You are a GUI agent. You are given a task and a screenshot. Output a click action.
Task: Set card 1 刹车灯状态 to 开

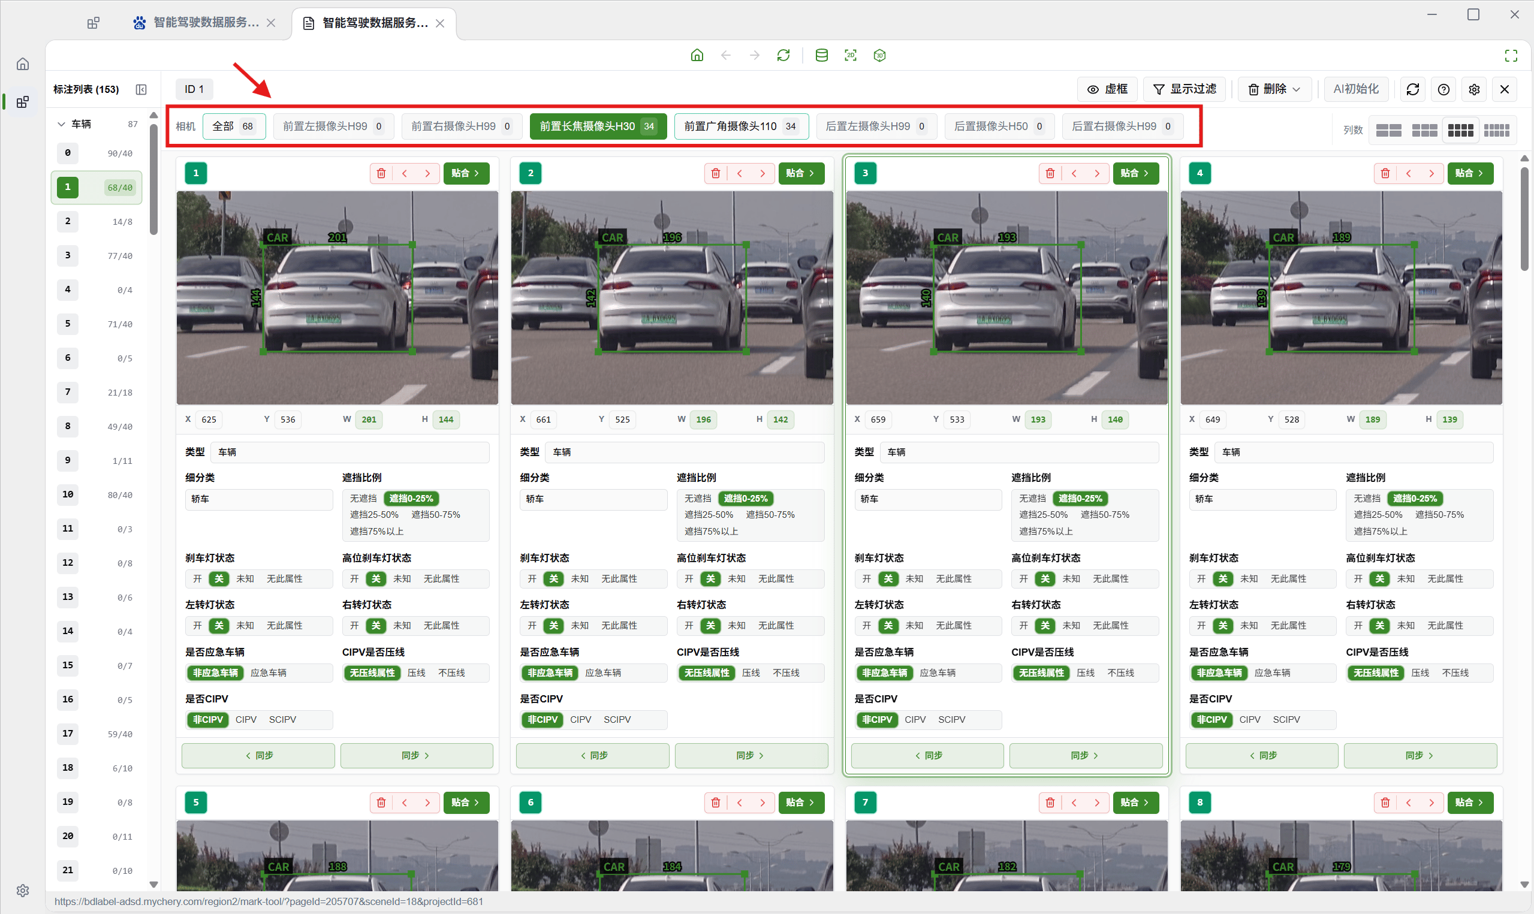point(197,578)
